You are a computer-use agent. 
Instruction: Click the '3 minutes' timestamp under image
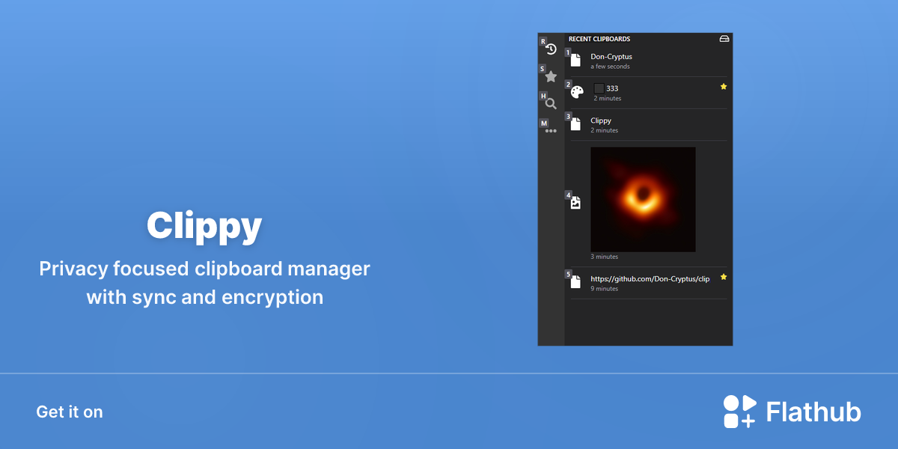pyautogui.click(x=604, y=257)
